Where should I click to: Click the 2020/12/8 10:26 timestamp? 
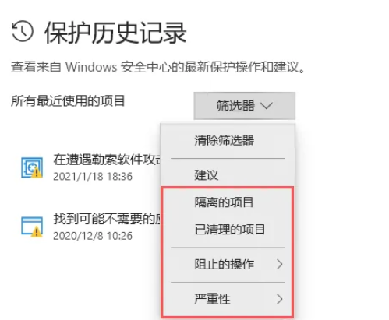(x=93, y=236)
